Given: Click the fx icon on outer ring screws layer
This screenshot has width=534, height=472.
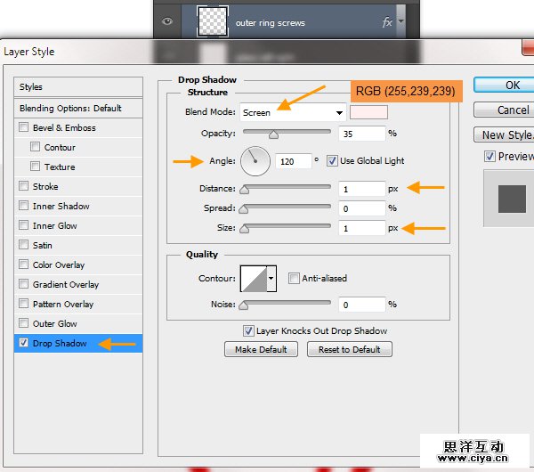Looking at the screenshot, I should pyautogui.click(x=387, y=22).
